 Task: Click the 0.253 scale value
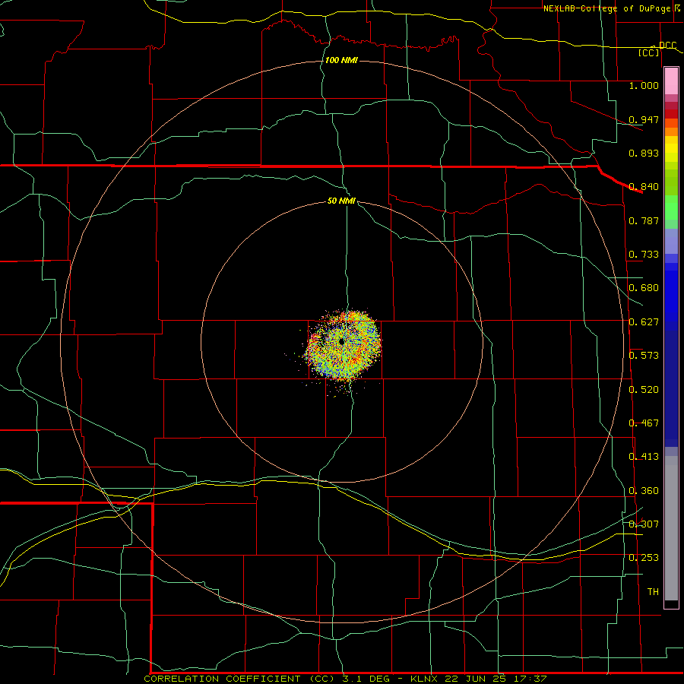tap(644, 558)
